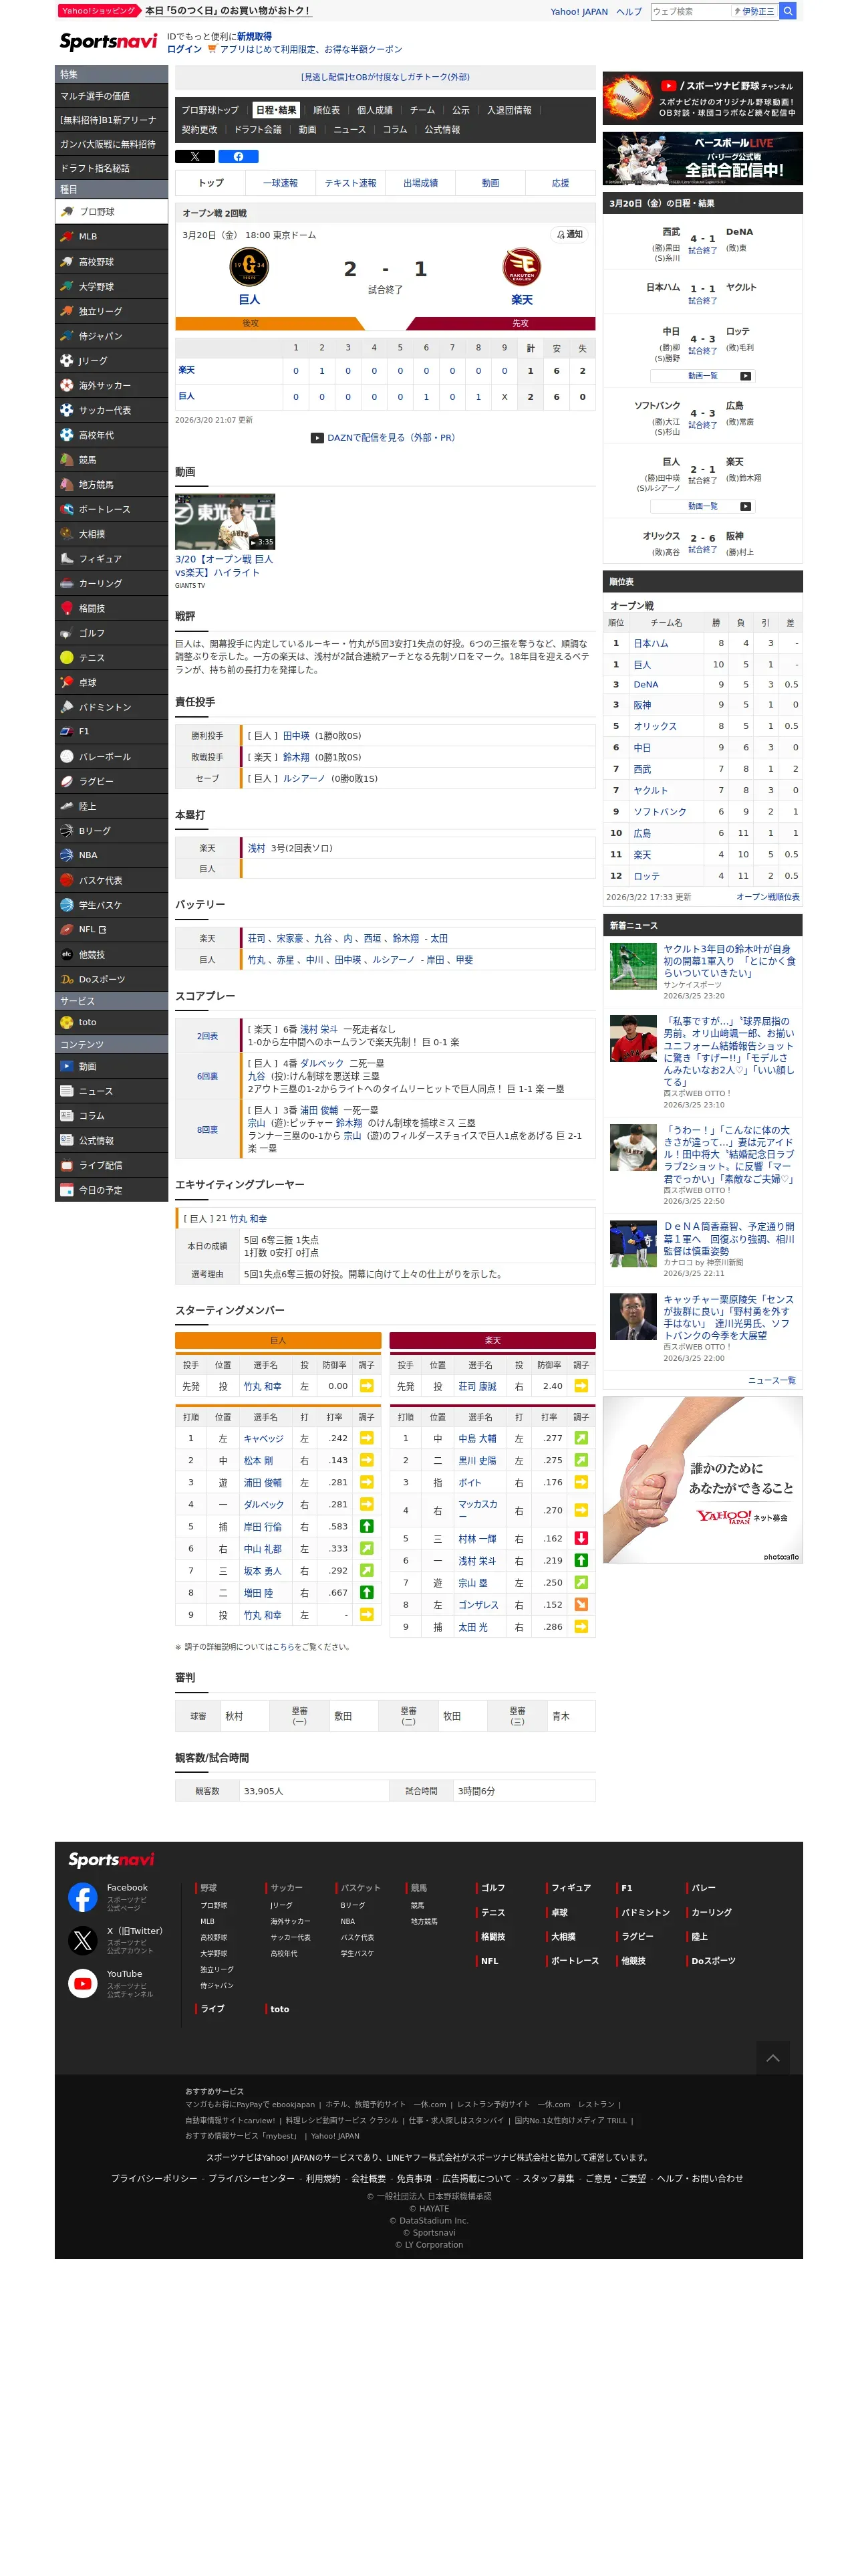The height and width of the screenshot is (2576, 858).
Task: Open toto via its sidebar icon
Action: coord(67,1023)
